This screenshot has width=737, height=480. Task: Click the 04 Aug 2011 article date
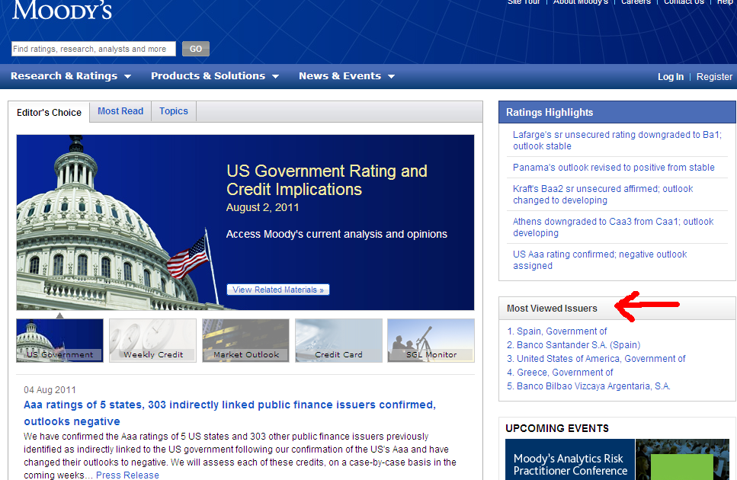pos(50,390)
